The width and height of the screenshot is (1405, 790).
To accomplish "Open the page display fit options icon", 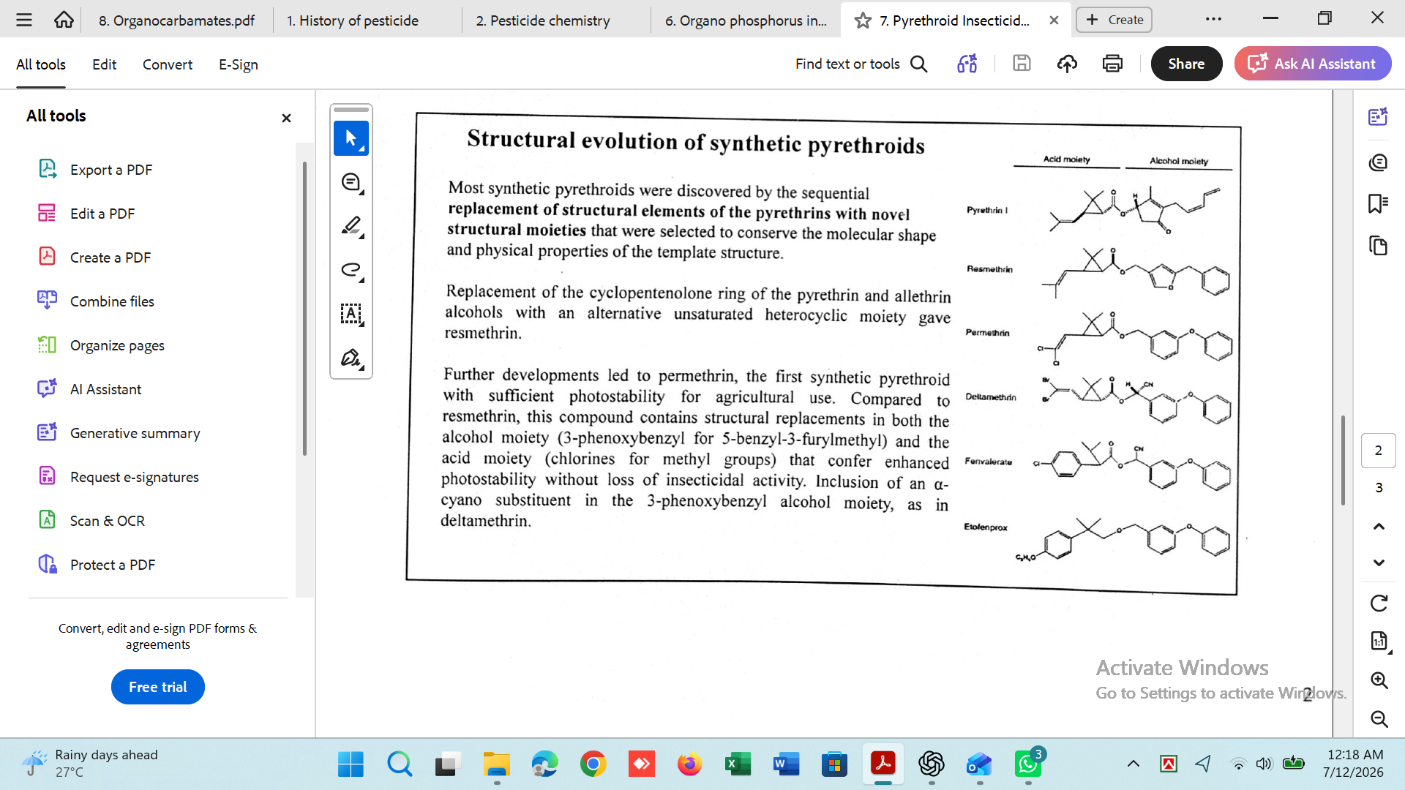I will tap(1379, 642).
